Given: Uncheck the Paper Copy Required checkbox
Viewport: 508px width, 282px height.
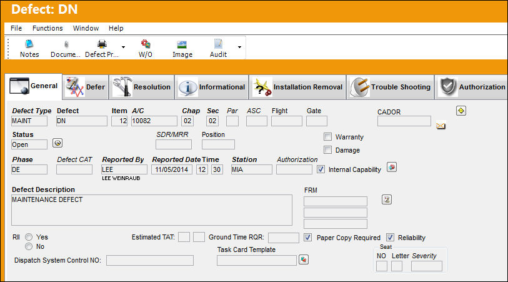Looking at the screenshot, I should [x=307, y=237].
